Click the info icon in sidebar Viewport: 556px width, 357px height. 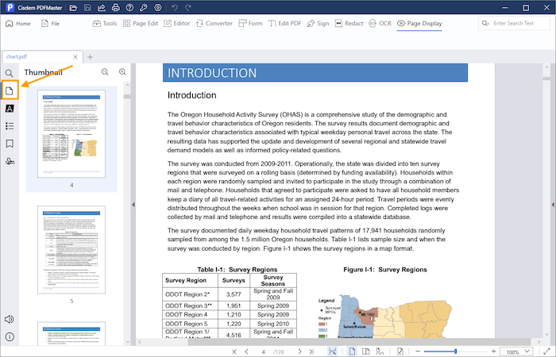point(10,336)
